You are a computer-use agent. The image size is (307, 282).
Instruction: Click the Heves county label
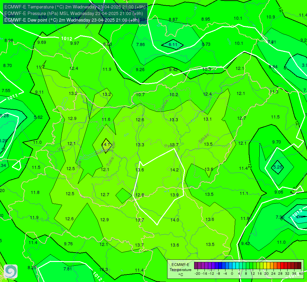[x=164, y=106]
